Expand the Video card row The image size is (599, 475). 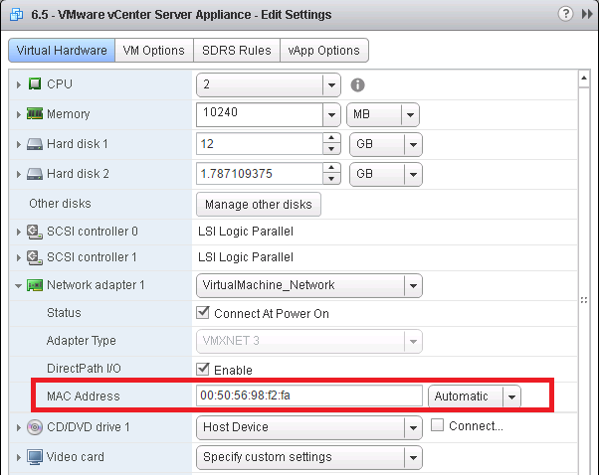coord(18,457)
